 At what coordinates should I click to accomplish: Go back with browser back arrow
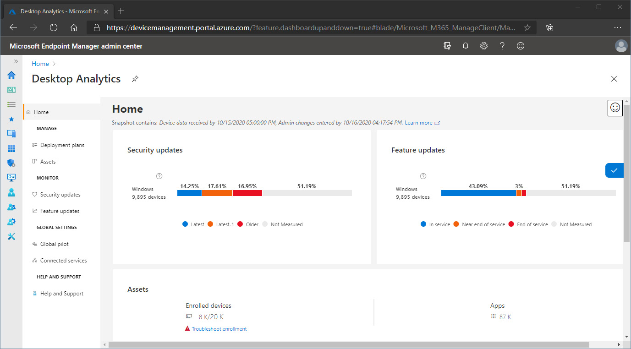pyautogui.click(x=13, y=27)
